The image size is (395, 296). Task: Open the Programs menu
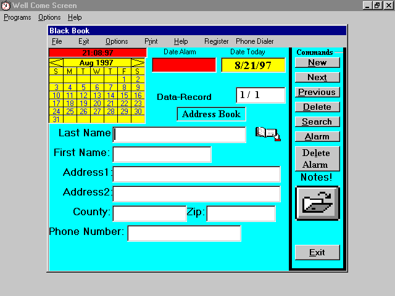(17, 17)
